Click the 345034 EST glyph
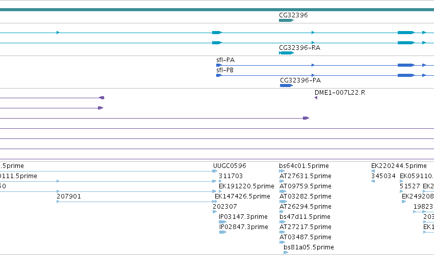This screenshot has width=434, height=255. [373, 181]
